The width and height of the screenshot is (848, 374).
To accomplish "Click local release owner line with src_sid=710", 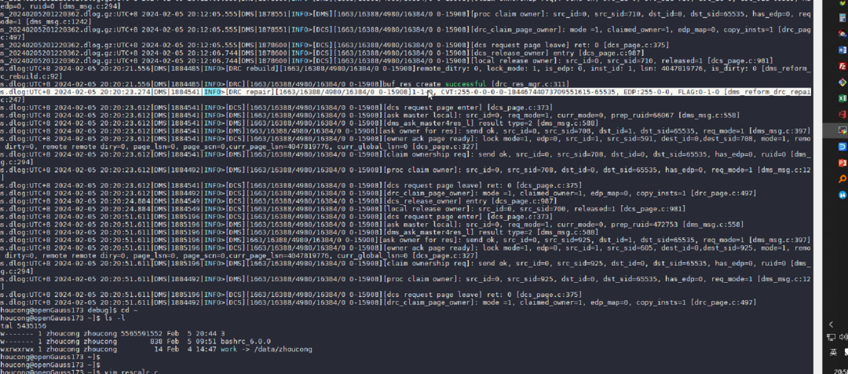I will pyautogui.click(x=386, y=60).
